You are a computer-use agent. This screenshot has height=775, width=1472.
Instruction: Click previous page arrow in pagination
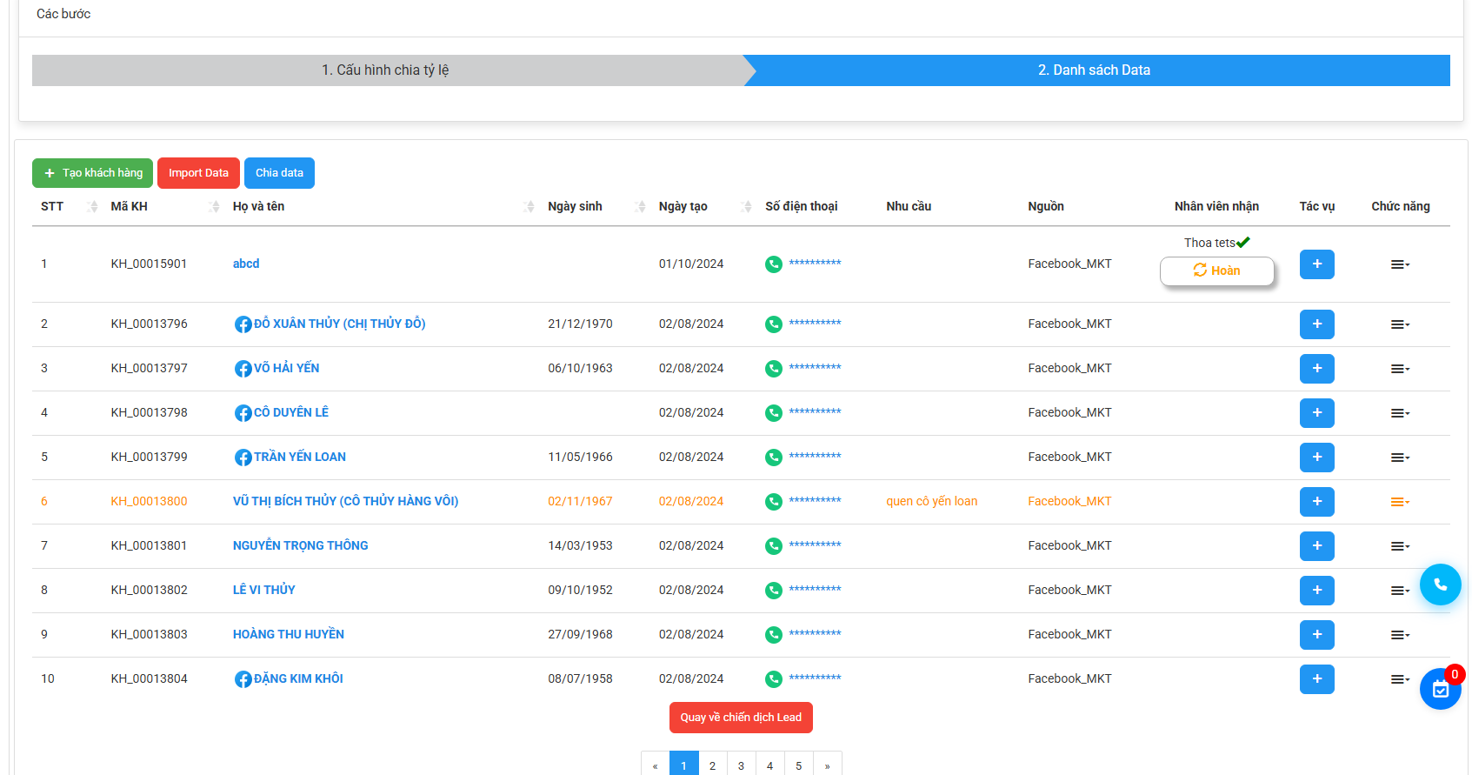[x=655, y=765]
